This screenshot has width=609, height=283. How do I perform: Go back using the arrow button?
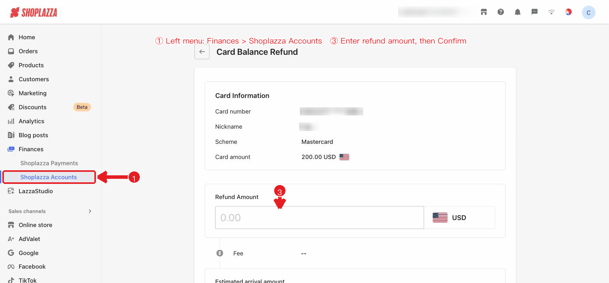202,52
